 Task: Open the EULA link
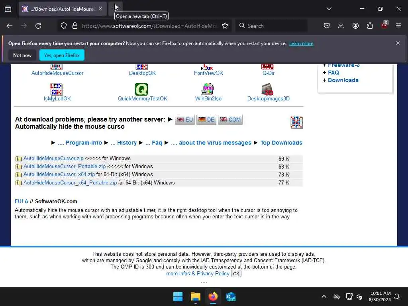pos(22,201)
